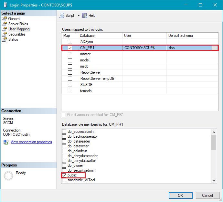Check the Map box for SUSDB
This screenshot has height=202, width=223.
(x=70, y=85)
